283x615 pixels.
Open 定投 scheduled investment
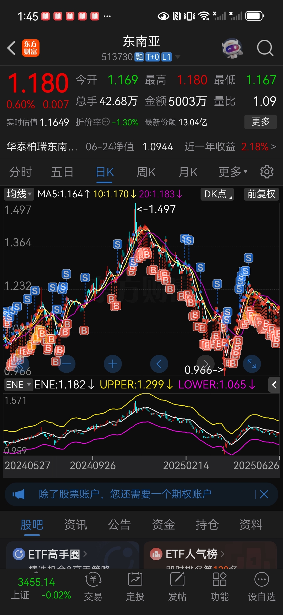coord(135,587)
